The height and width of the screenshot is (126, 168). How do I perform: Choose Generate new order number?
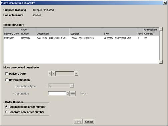click(6, 112)
